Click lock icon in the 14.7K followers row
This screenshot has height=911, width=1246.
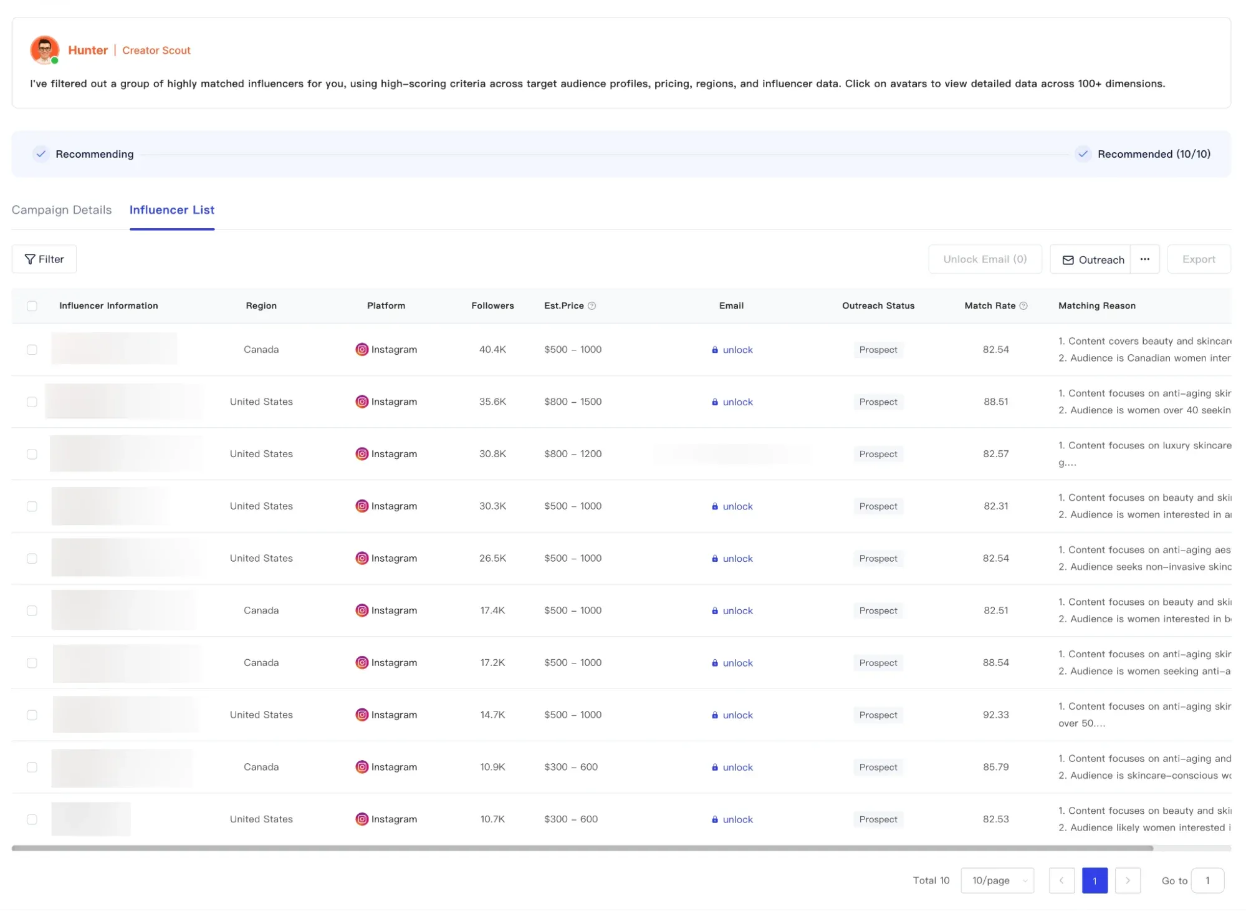(x=714, y=715)
